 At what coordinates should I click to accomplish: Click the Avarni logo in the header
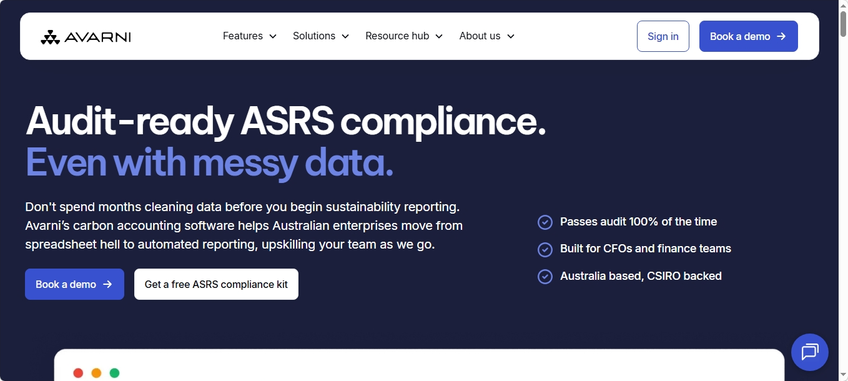86,37
